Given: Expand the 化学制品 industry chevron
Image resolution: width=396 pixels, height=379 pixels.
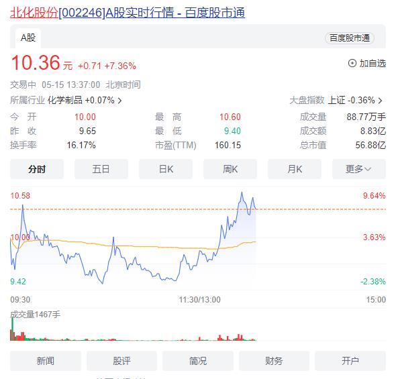Looking at the screenshot, I should (x=119, y=101).
